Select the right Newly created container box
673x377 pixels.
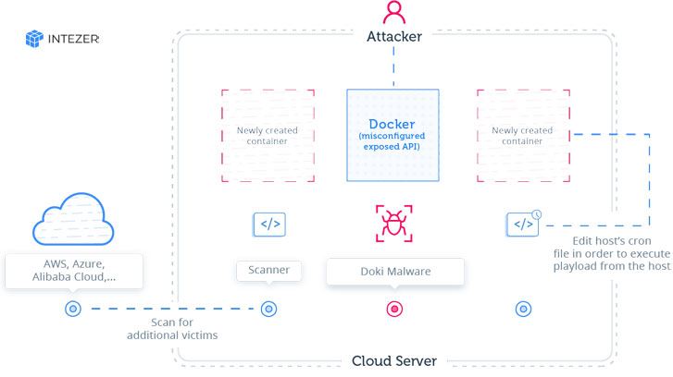(x=523, y=136)
